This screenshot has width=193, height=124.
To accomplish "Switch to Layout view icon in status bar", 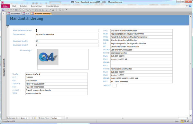I will pyautogui.click(x=185, y=121).
